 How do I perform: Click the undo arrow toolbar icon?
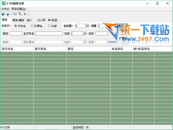click(x=15, y=14)
